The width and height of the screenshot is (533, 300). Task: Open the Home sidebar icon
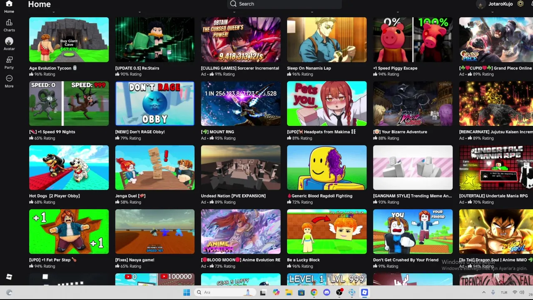9,4
